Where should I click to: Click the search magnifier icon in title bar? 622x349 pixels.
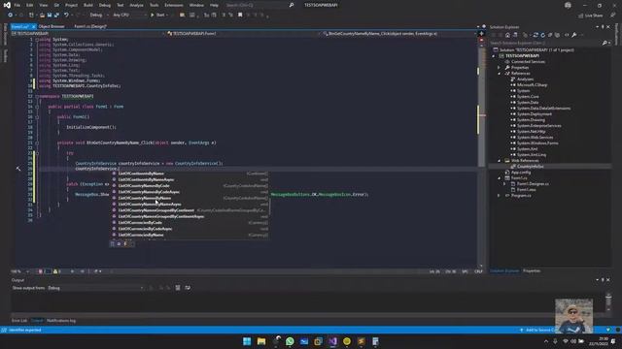pos(292,5)
